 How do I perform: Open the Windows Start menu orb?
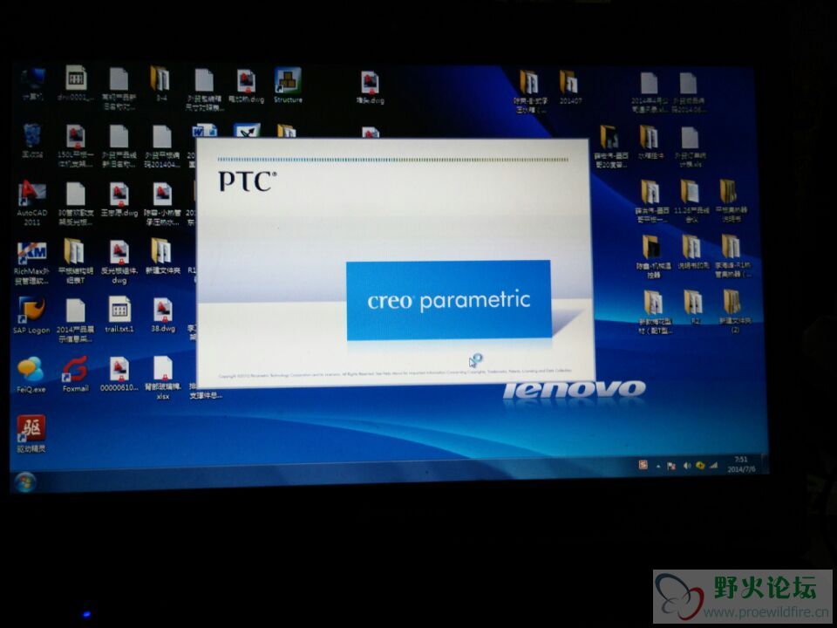click(x=25, y=482)
